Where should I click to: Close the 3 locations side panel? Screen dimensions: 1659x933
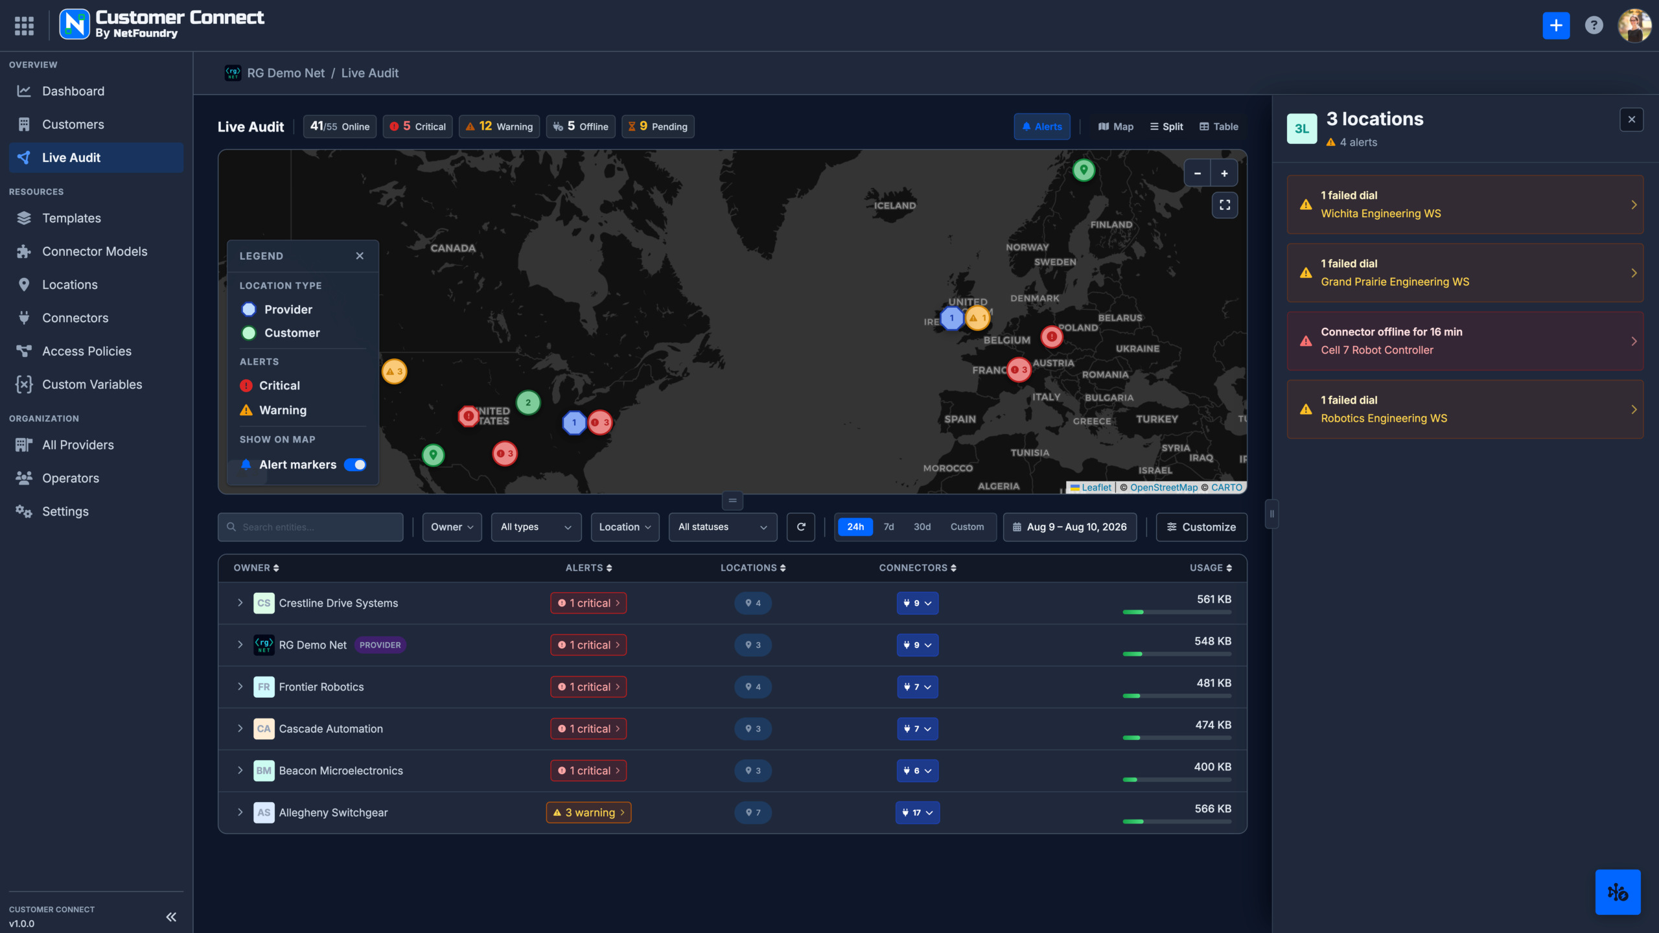pyautogui.click(x=1632, y=120)
